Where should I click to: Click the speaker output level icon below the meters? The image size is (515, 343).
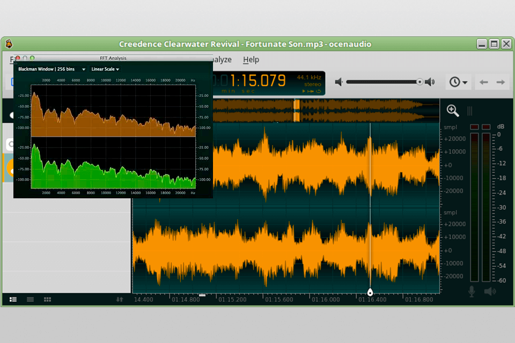click(x=490, y=292)
